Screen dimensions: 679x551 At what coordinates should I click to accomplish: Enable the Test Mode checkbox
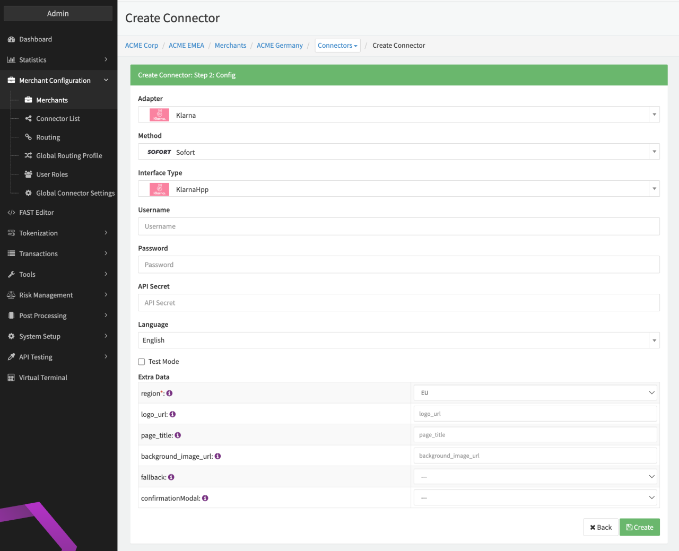142,362
